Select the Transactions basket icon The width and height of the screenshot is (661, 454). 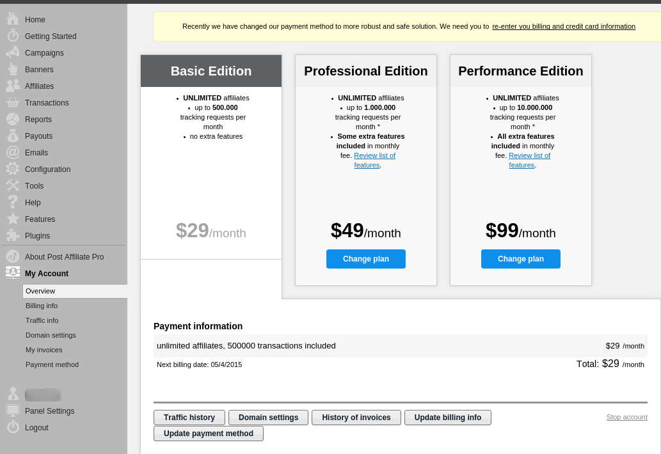point(12,102)
